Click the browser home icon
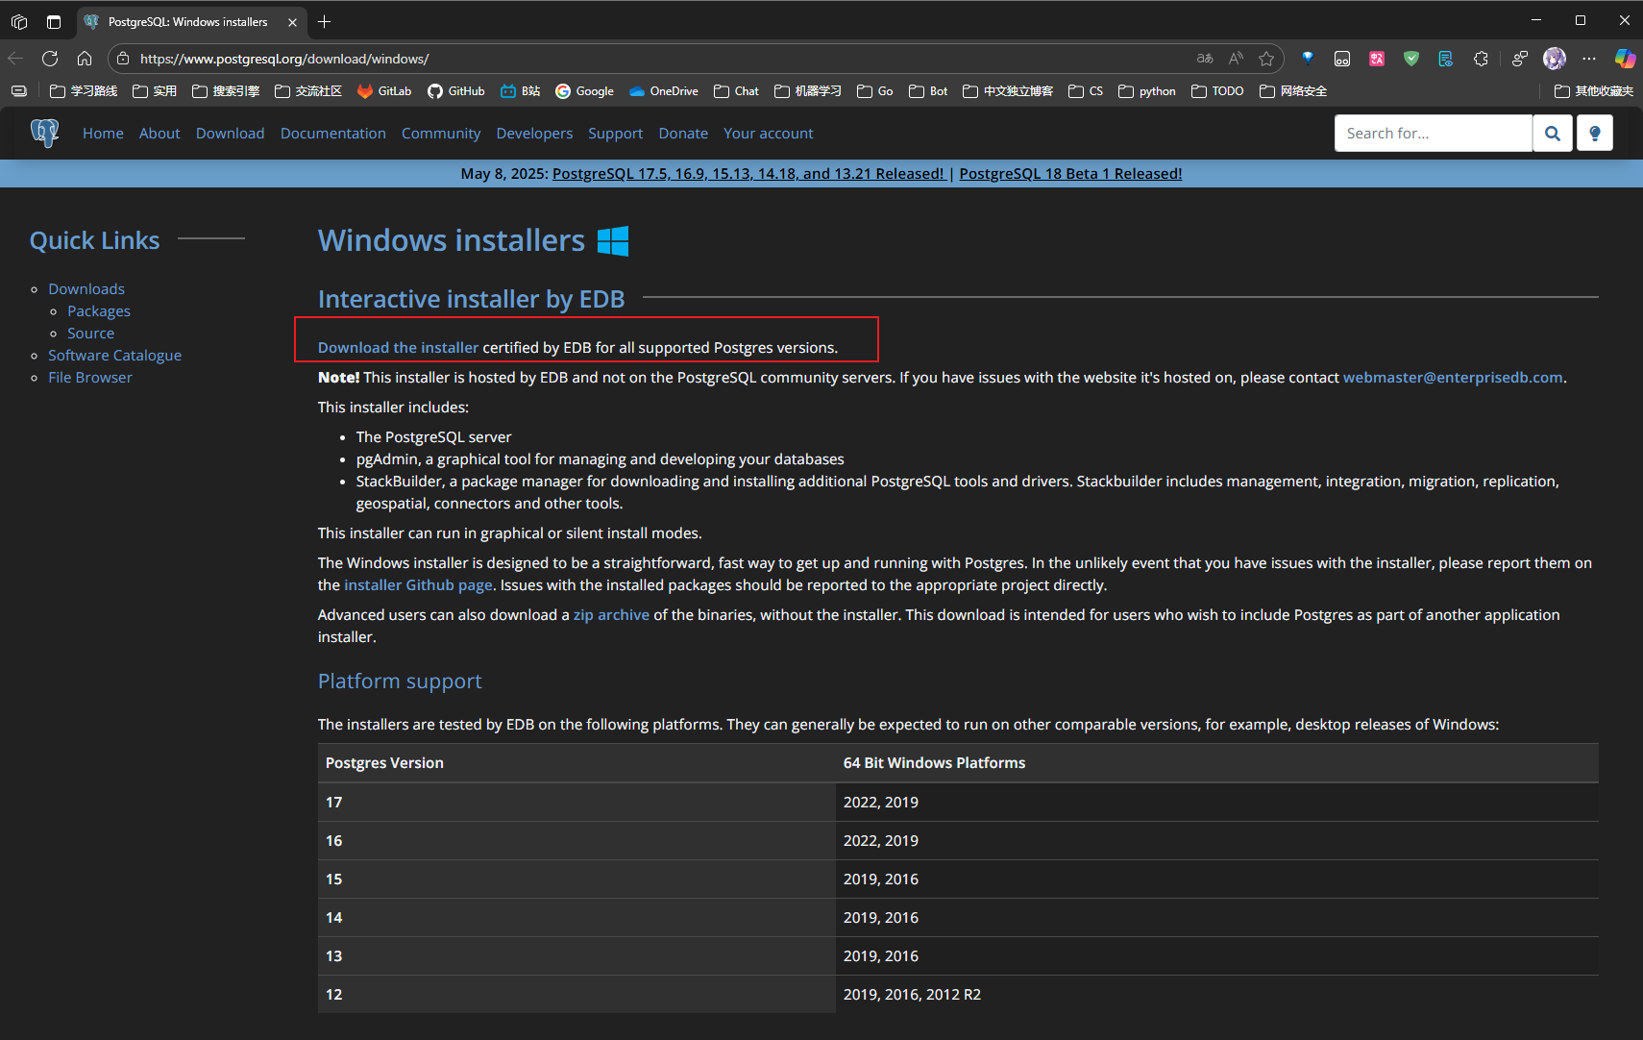This screenshot has width=1643, height=1040. coord(85,59)
